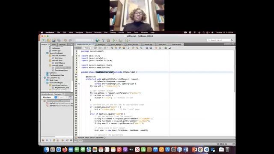
Task: Select the murach.business package
Action: click(59, 56)
